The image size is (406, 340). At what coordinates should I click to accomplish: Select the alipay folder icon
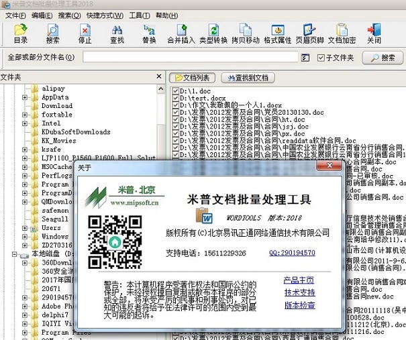pos(34,89)
